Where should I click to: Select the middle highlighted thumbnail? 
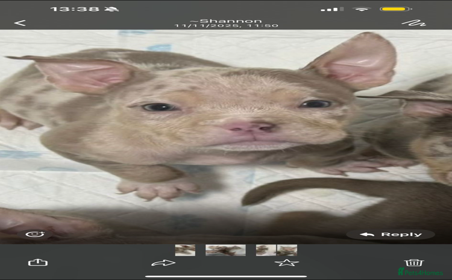click(x=225, y=250)
